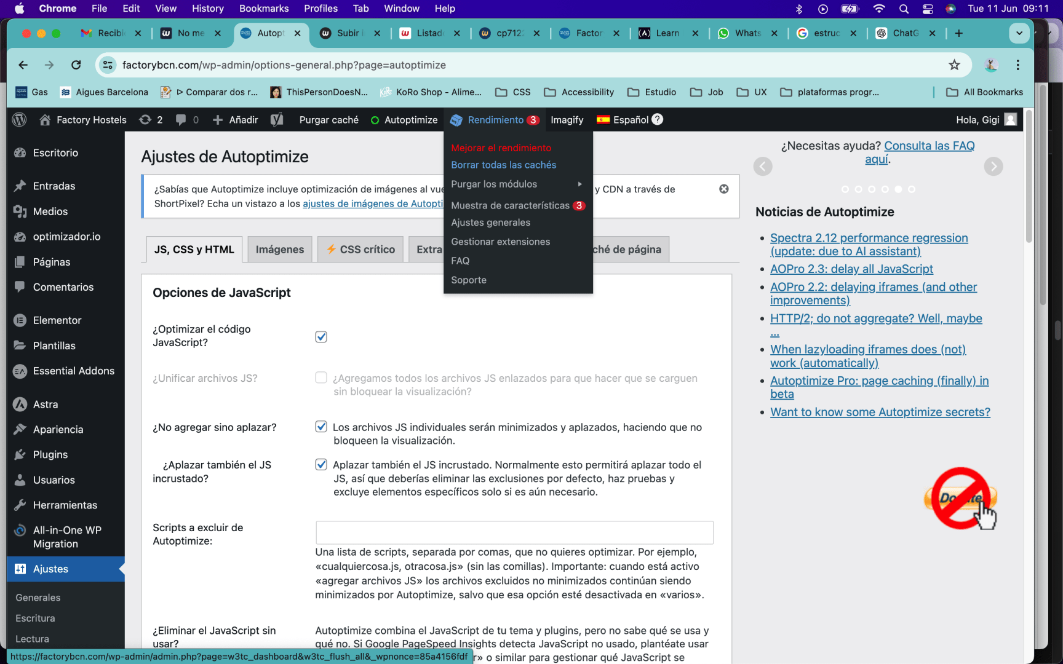Screen dimensions: 1063x664
Task: Open AOPro 2.3: delay all JavaScript link
Action: tap(851, 269)
